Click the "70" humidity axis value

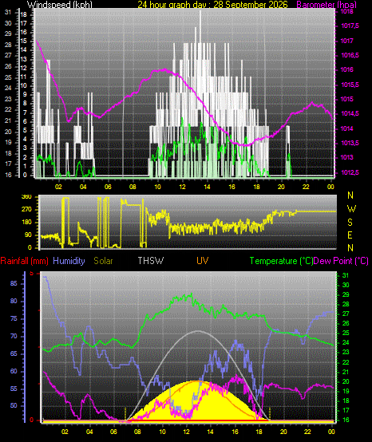[x=14, y=337]
